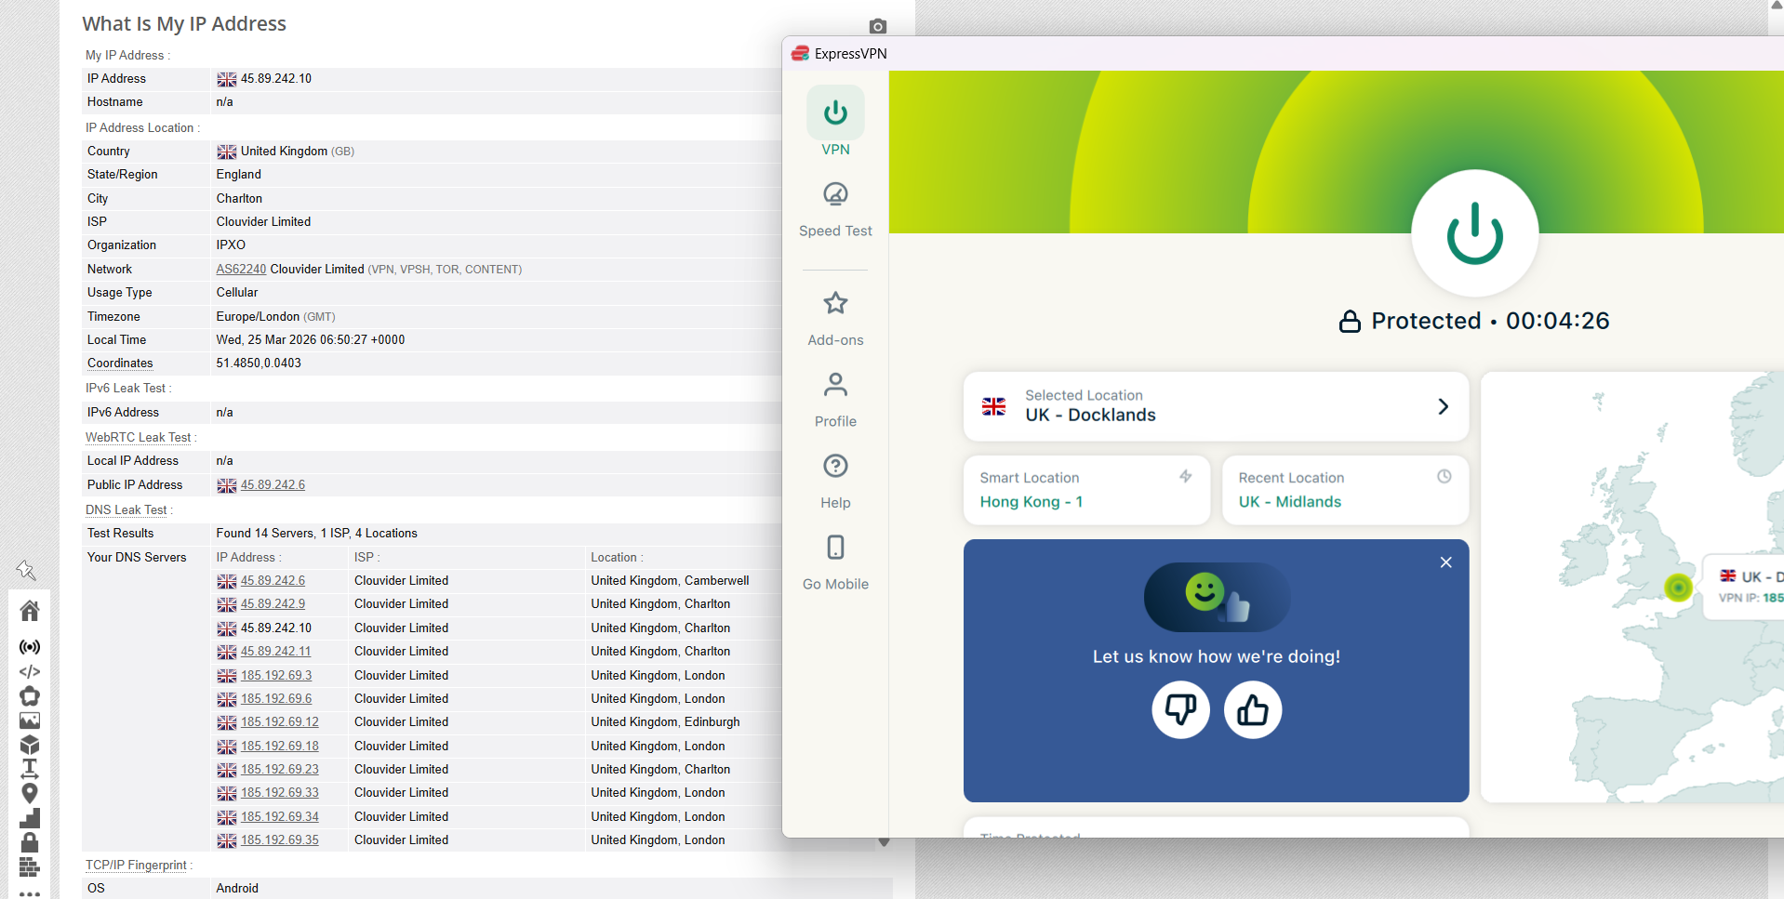The width and height of the screenshot is (1784, 899).
Task: Open the Speed Test in ExpressVPN
Action: coord(834,208)
